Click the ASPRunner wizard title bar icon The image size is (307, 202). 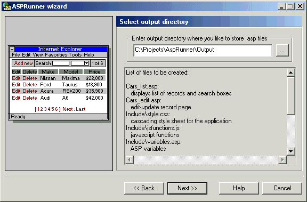pos(6,6)
